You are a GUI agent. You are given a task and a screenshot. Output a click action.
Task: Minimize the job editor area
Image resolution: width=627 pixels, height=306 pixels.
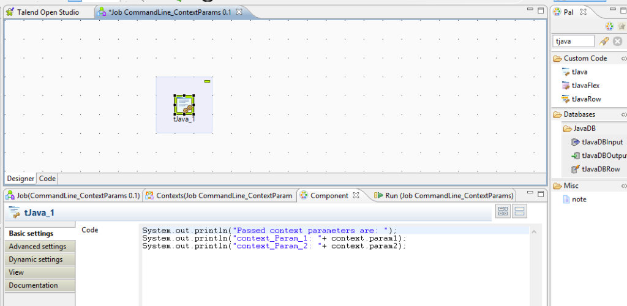[x=530, y=10]
